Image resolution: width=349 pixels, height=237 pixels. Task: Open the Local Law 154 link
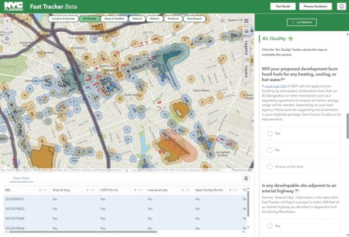pos(275,86)
